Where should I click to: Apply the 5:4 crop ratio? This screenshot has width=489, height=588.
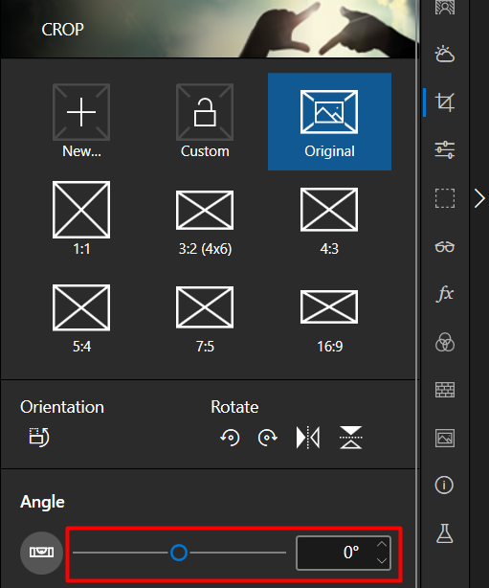pyautogui.click(x=81, y=317)
